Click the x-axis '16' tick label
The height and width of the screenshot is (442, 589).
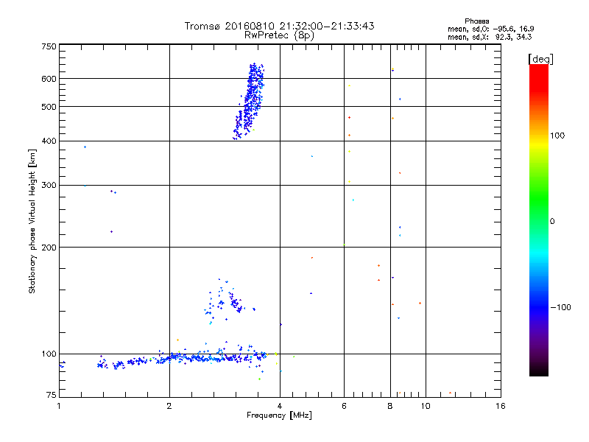pos(501,406)
